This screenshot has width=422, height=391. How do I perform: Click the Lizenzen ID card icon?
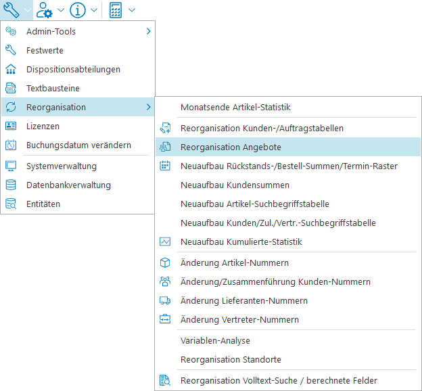(x=11, y=126)
